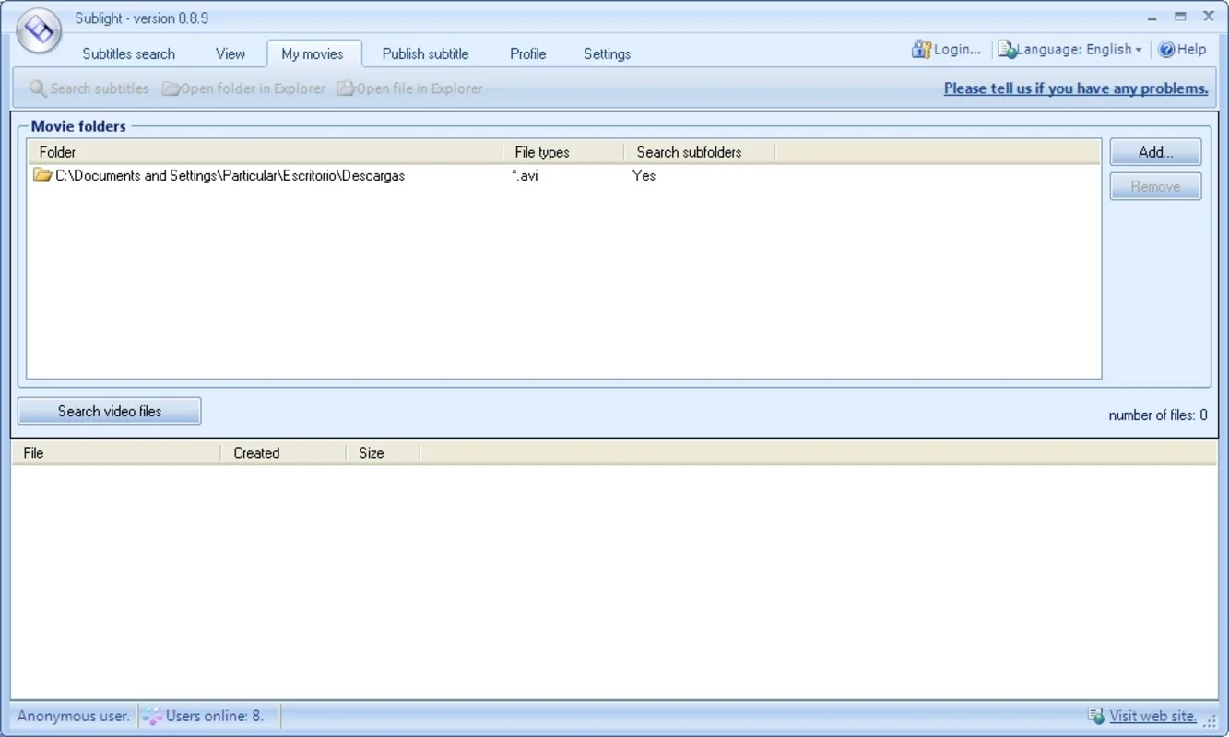Open 'Please tell us if you have any problems' link
The width and height of the screenshot is (1229, 737).
click(x=1076, y=88)
